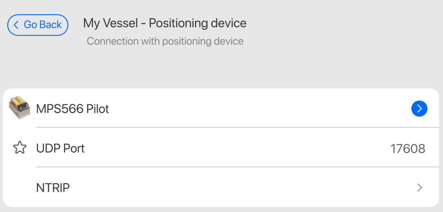443x212 pixels.
Task: Open the NTRIP settings entry
Action: click(53, 188)
